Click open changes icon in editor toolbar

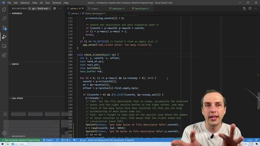(x=244, y=9)
